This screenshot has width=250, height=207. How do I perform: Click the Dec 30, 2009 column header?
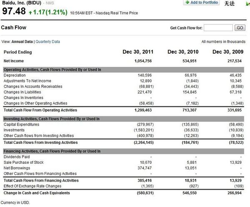[228, 52]
